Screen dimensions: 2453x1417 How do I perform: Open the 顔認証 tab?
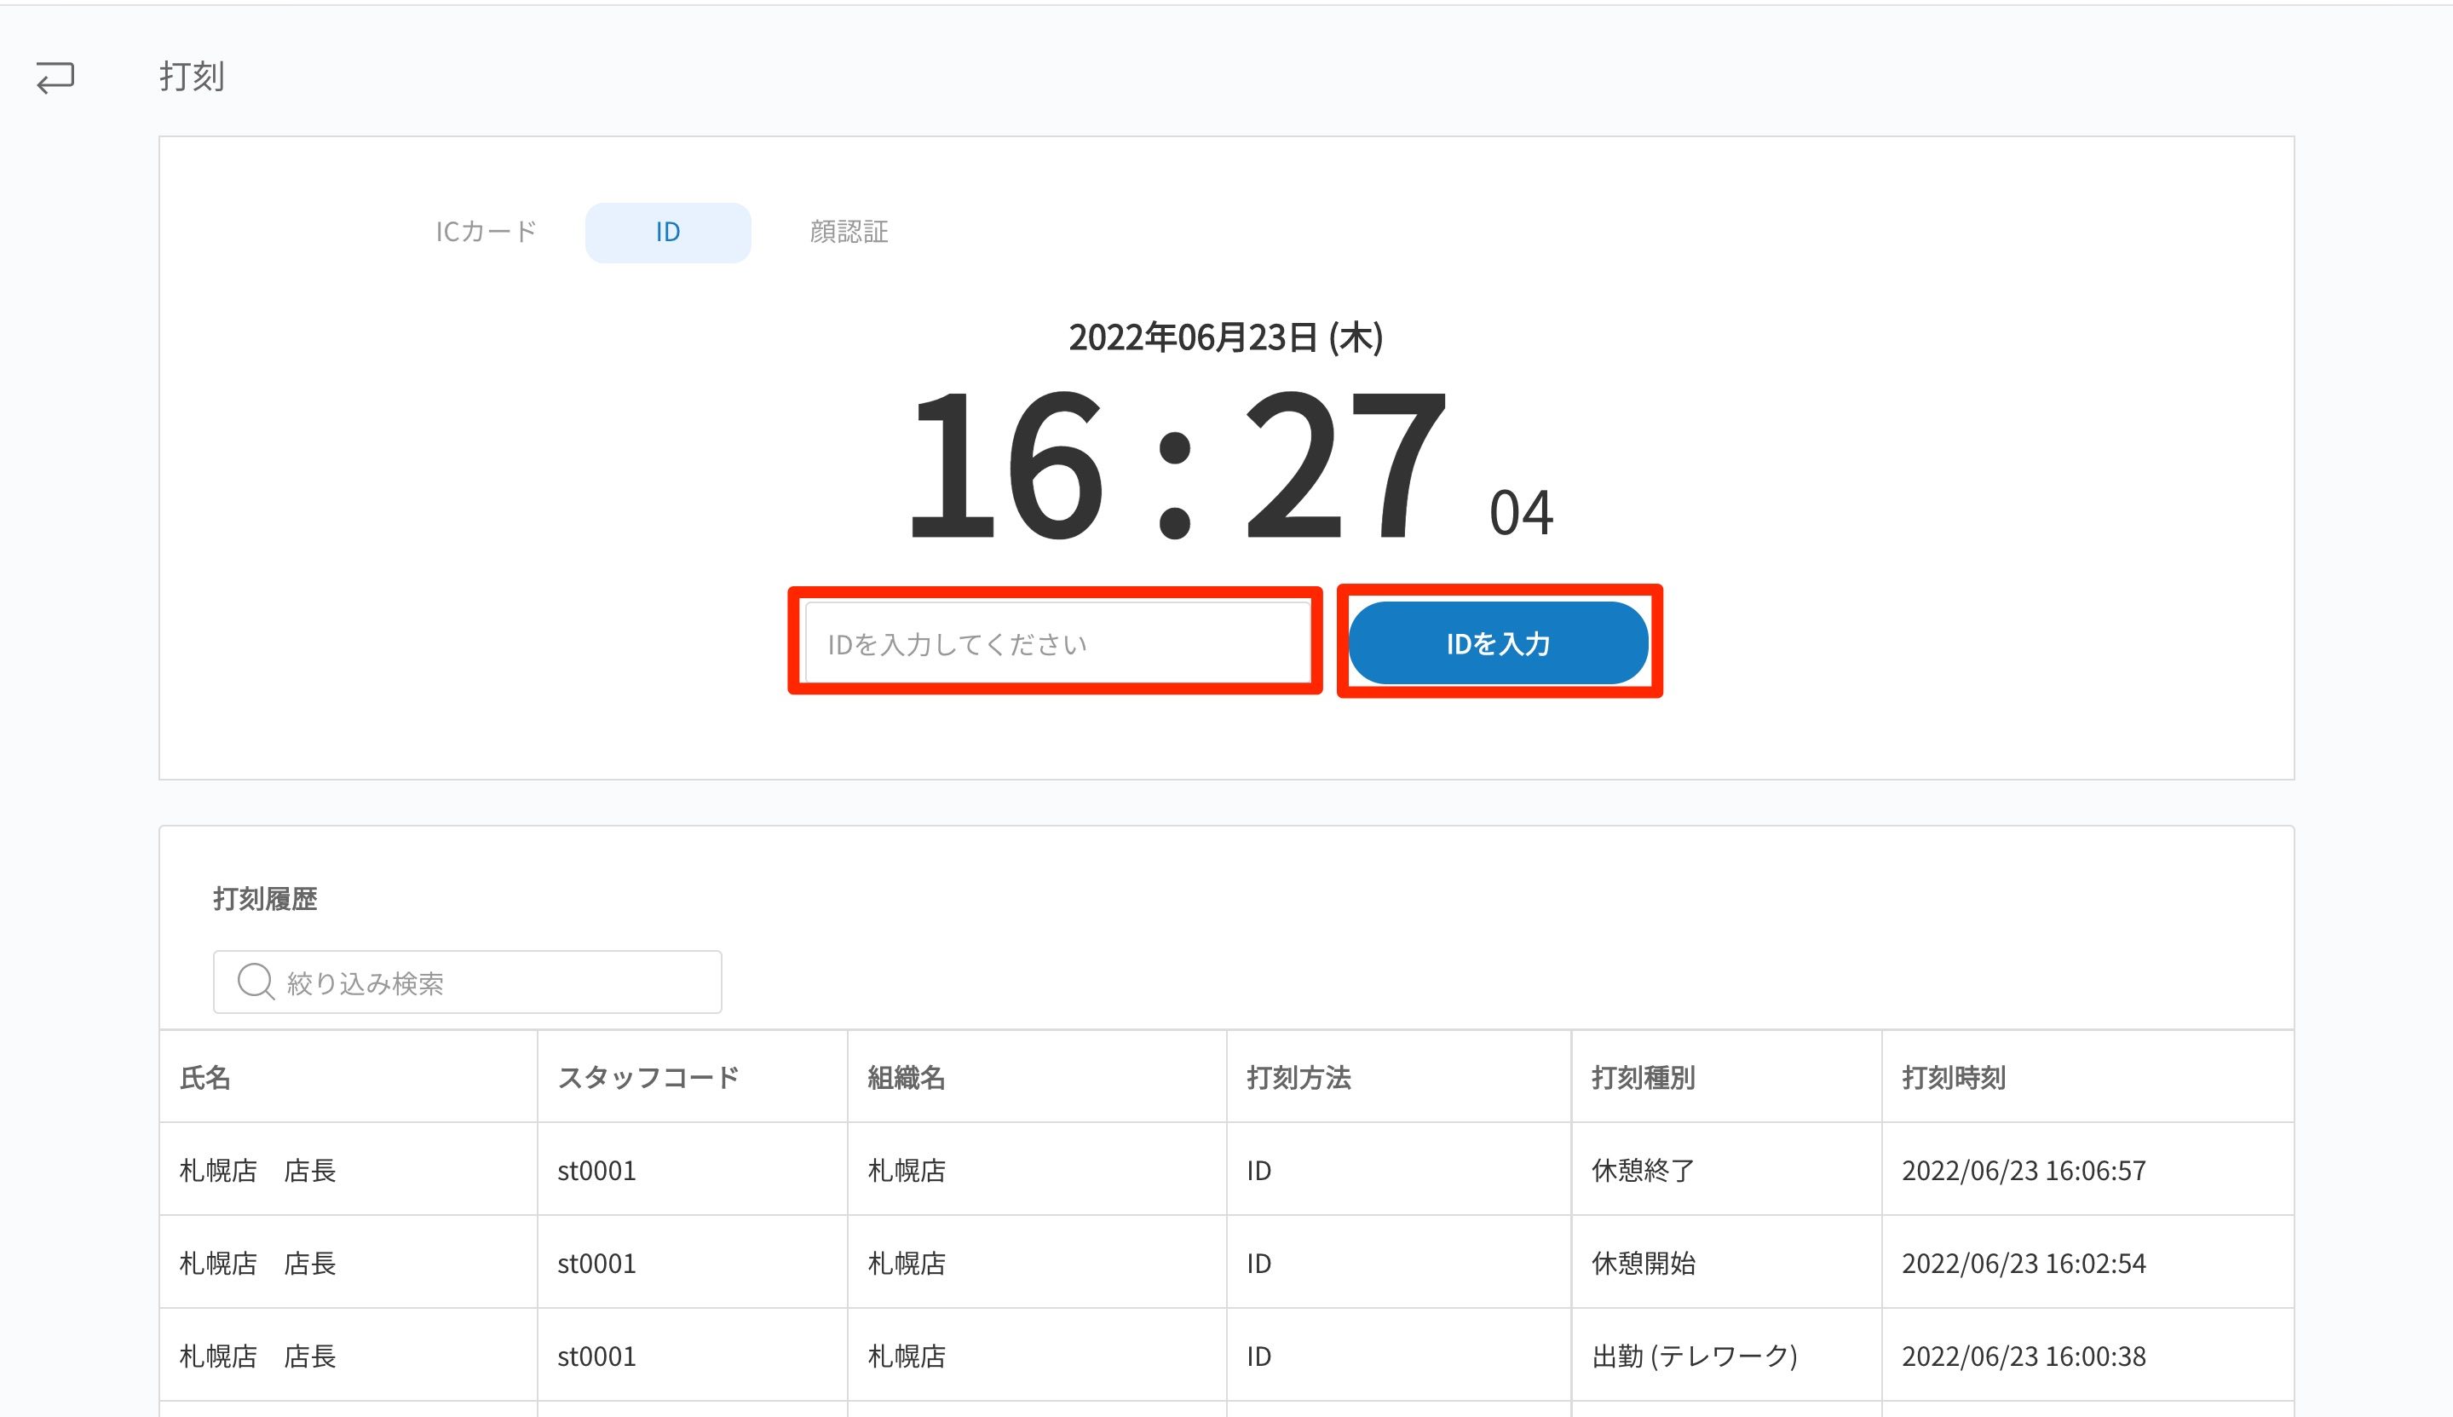tap(849, 232)
